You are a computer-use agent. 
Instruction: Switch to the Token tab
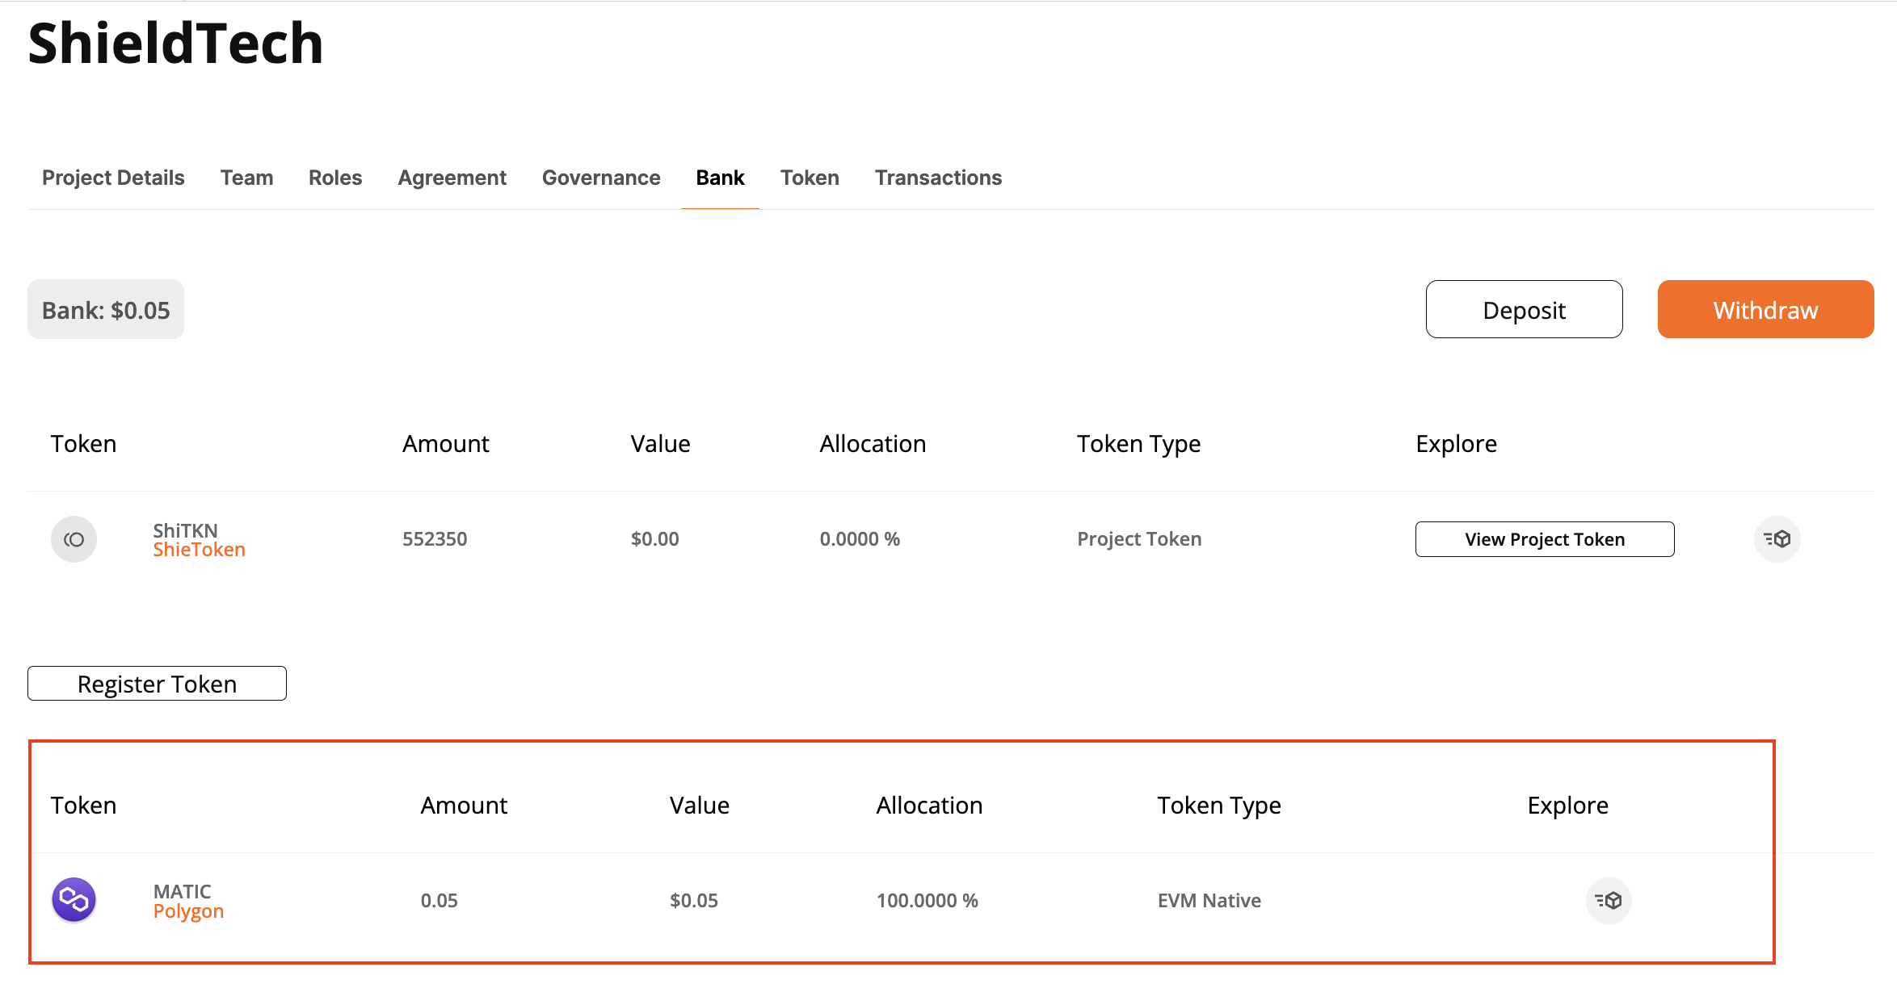810,177
